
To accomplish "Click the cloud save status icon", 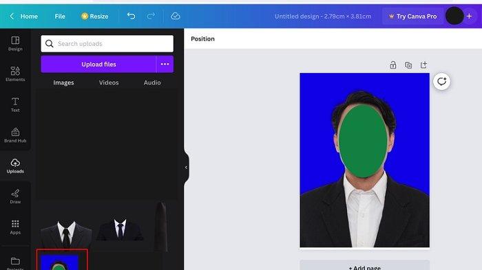I will coord(175,16).
